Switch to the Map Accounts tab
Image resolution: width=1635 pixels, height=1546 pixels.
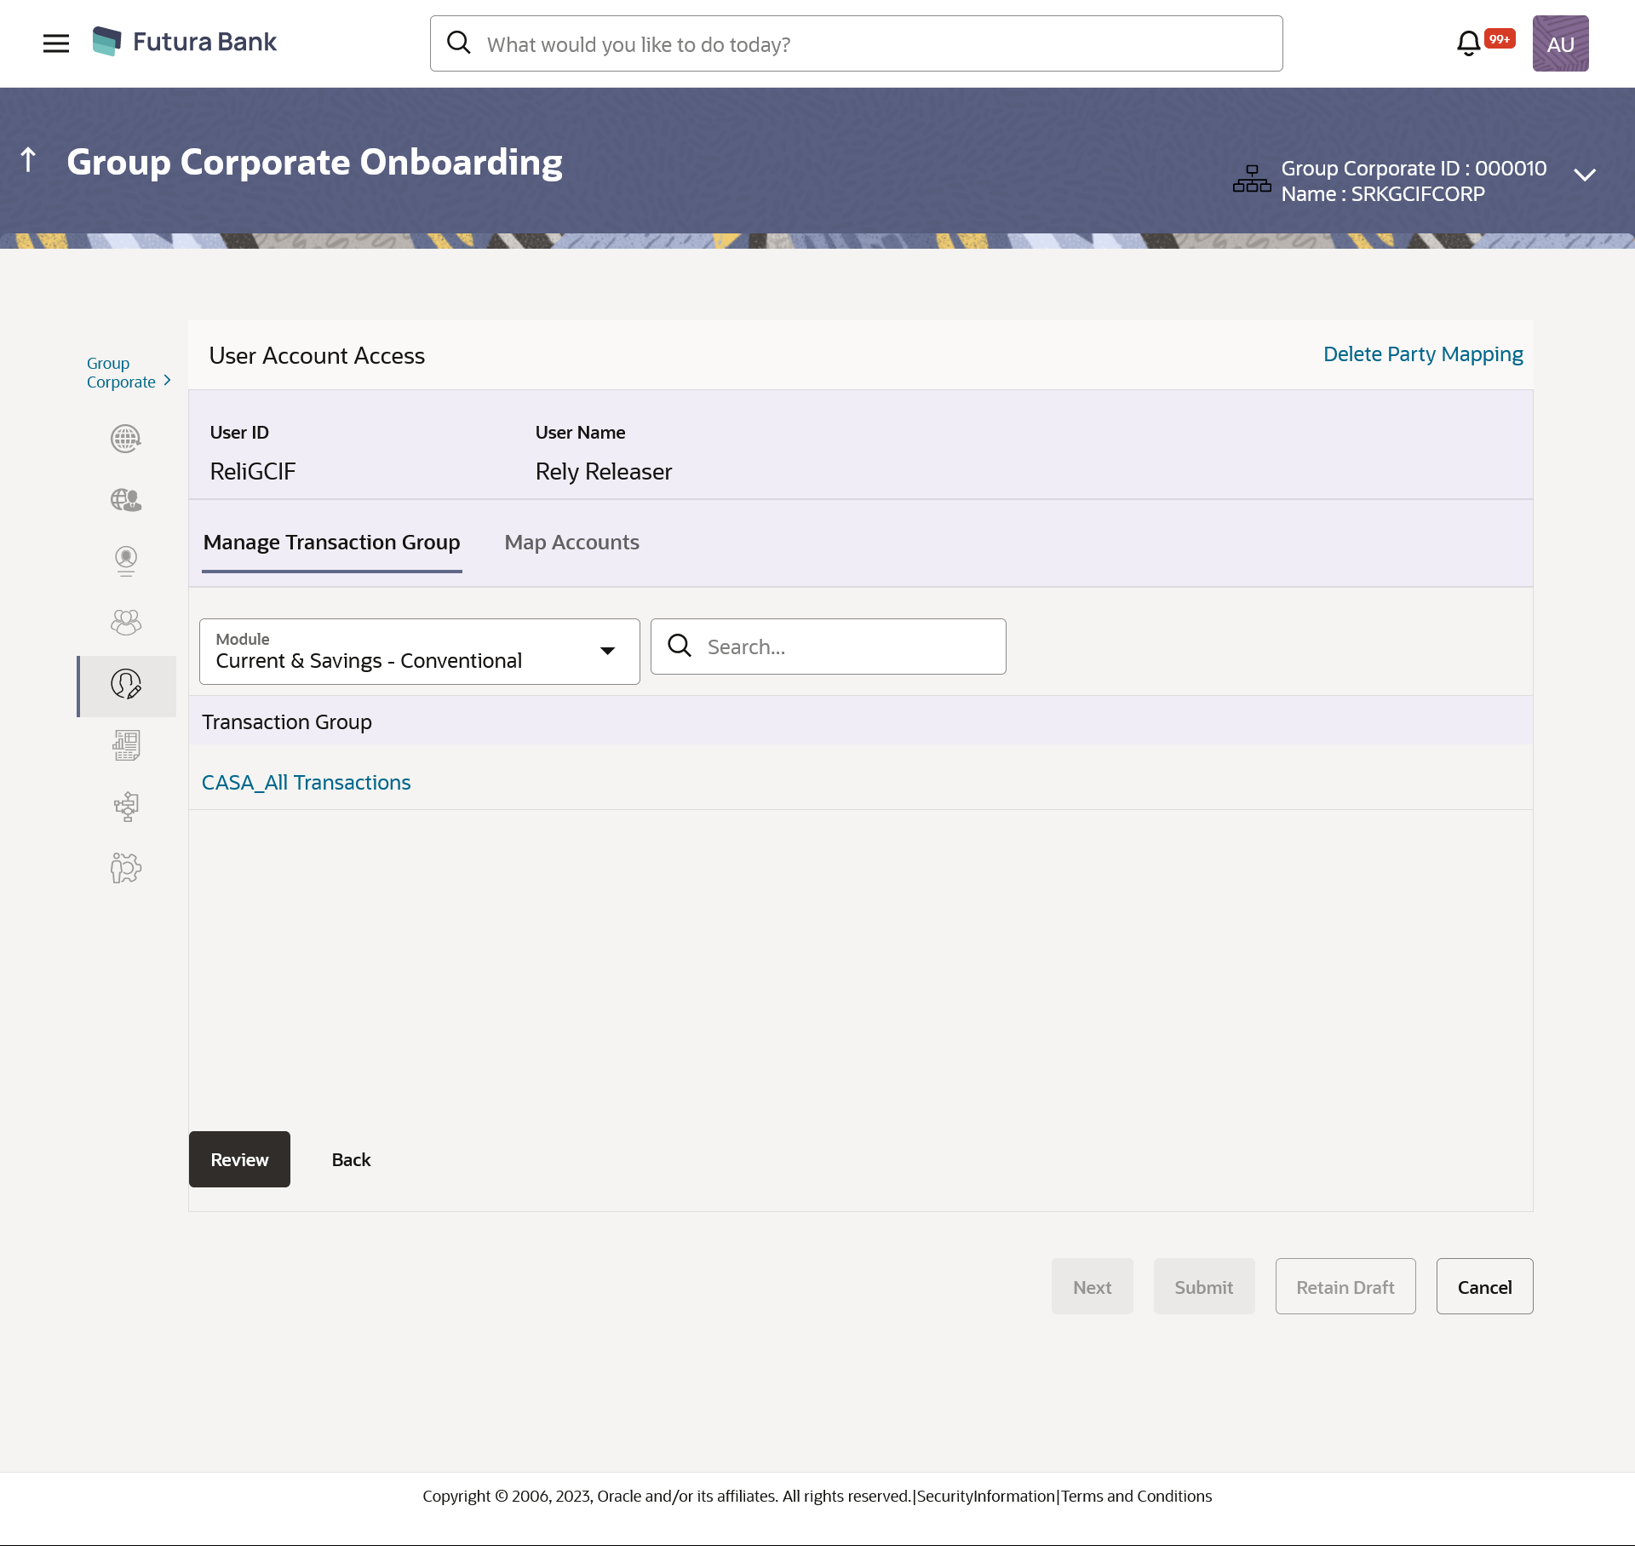(x=571, y=543)
